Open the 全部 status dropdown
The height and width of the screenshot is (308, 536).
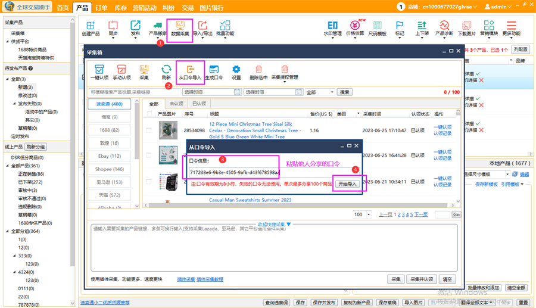(320, 92)
